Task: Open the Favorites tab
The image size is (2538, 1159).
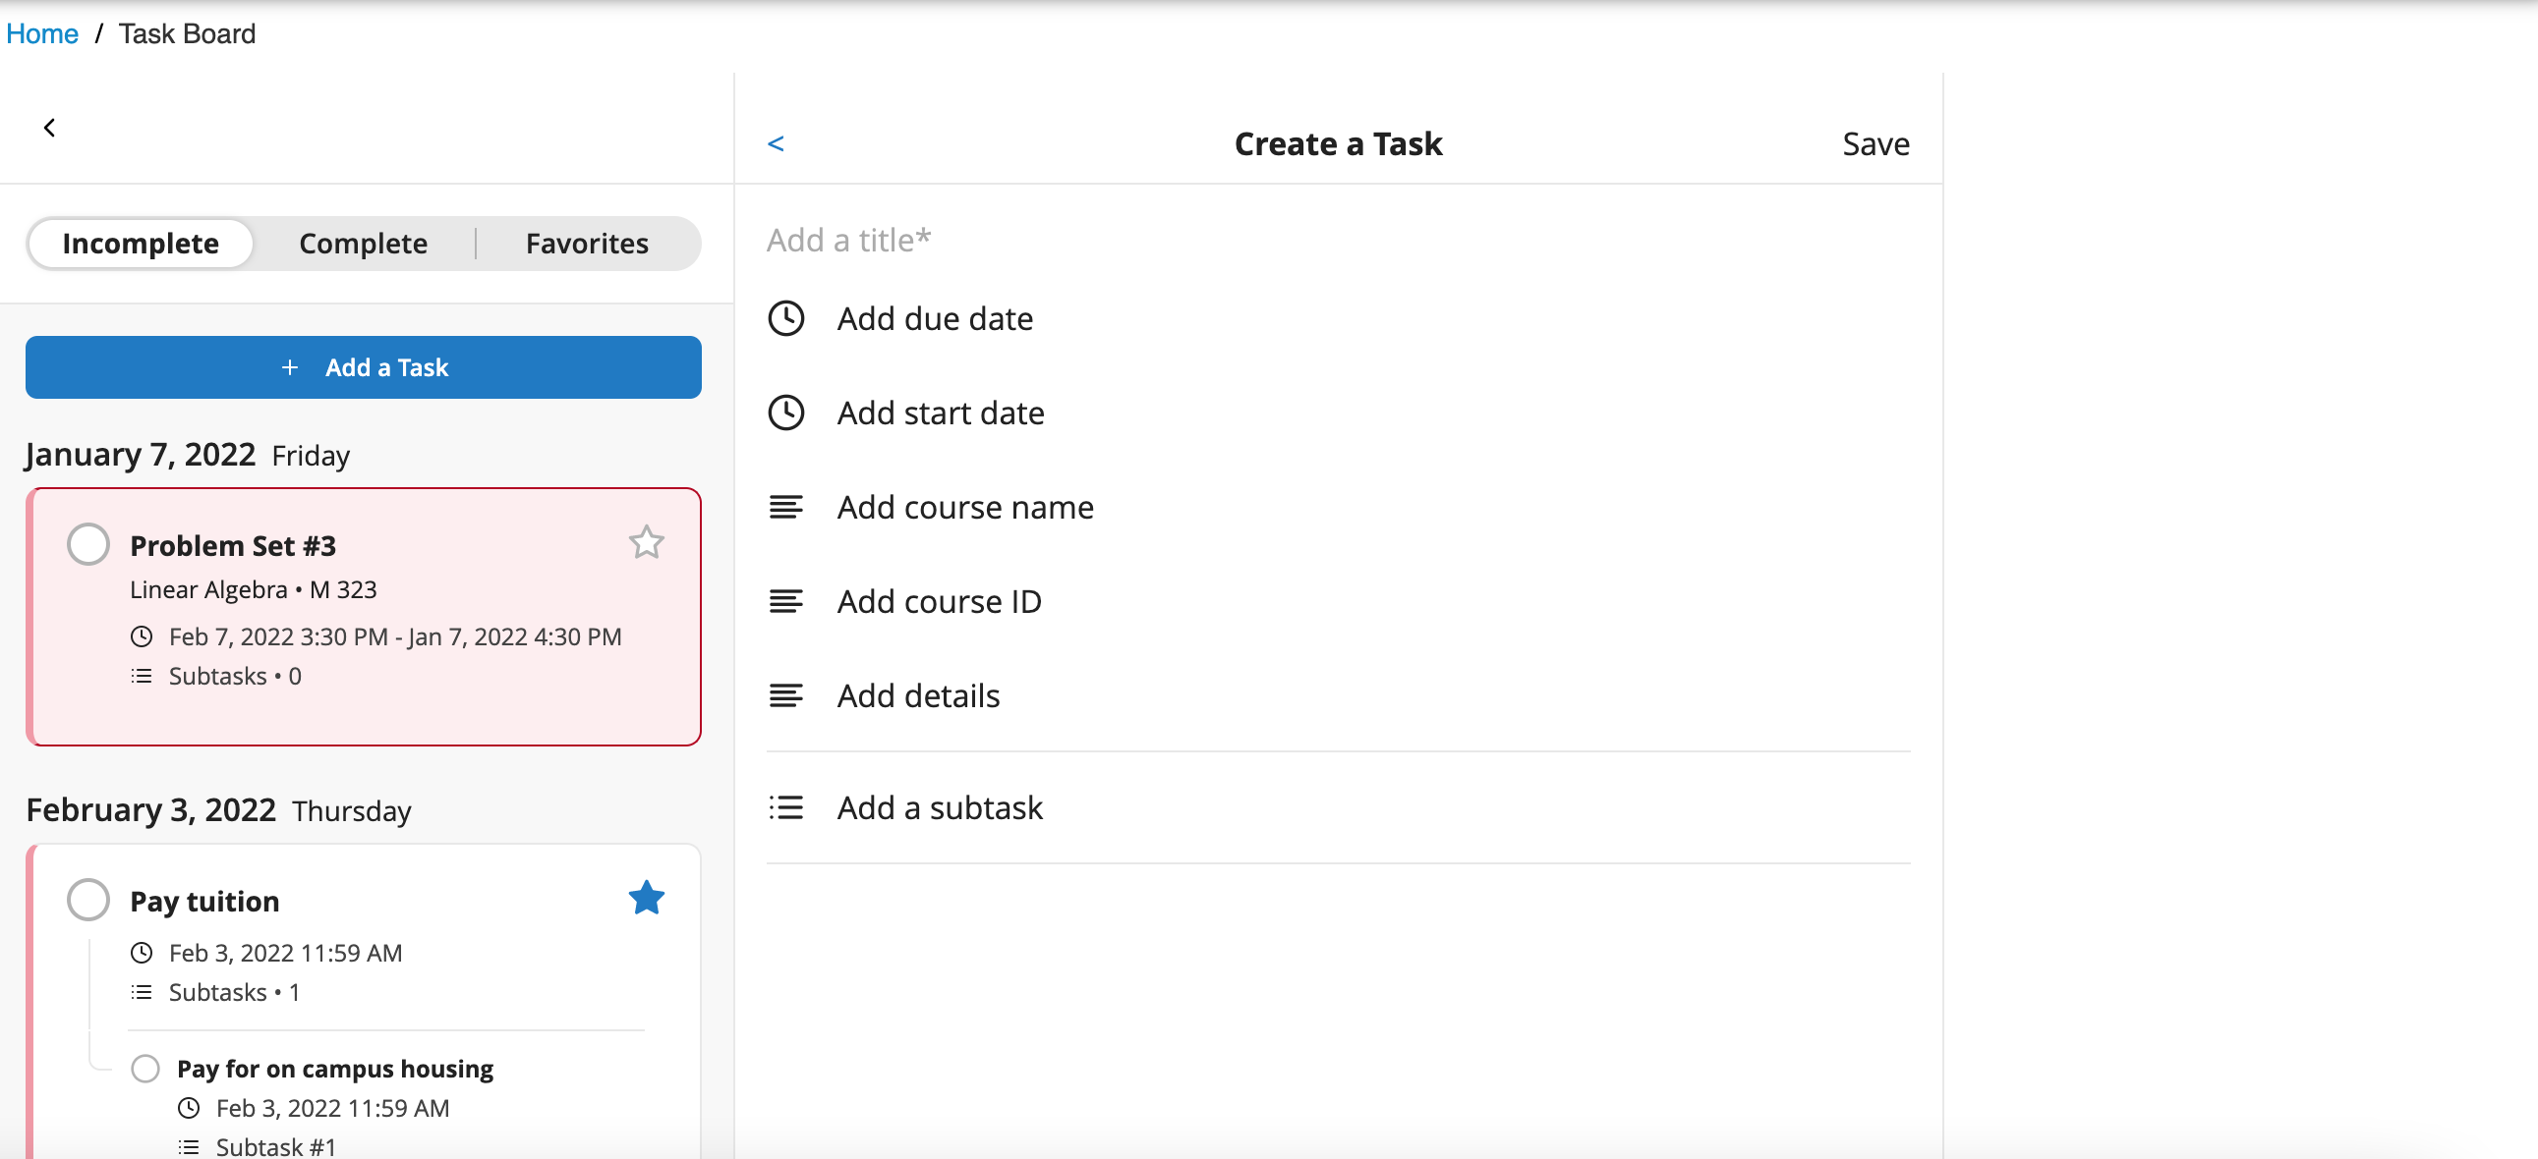Action: (x=587, y=244)
